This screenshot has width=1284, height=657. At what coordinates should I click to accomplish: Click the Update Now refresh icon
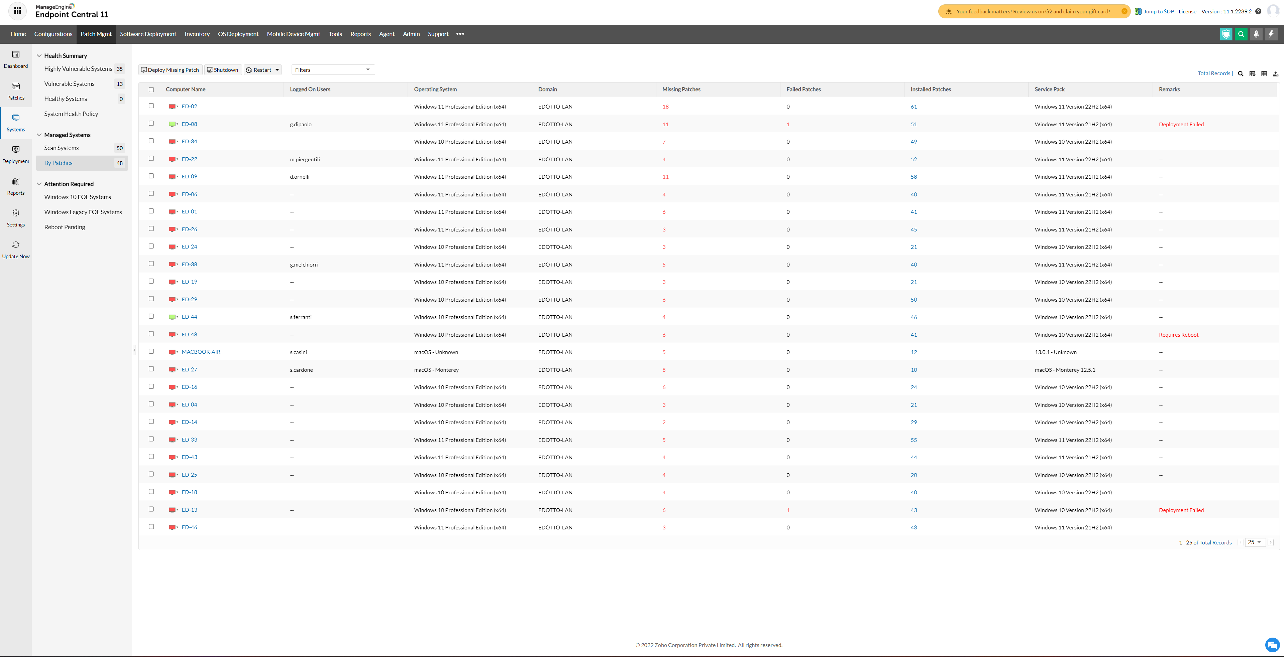15,245
